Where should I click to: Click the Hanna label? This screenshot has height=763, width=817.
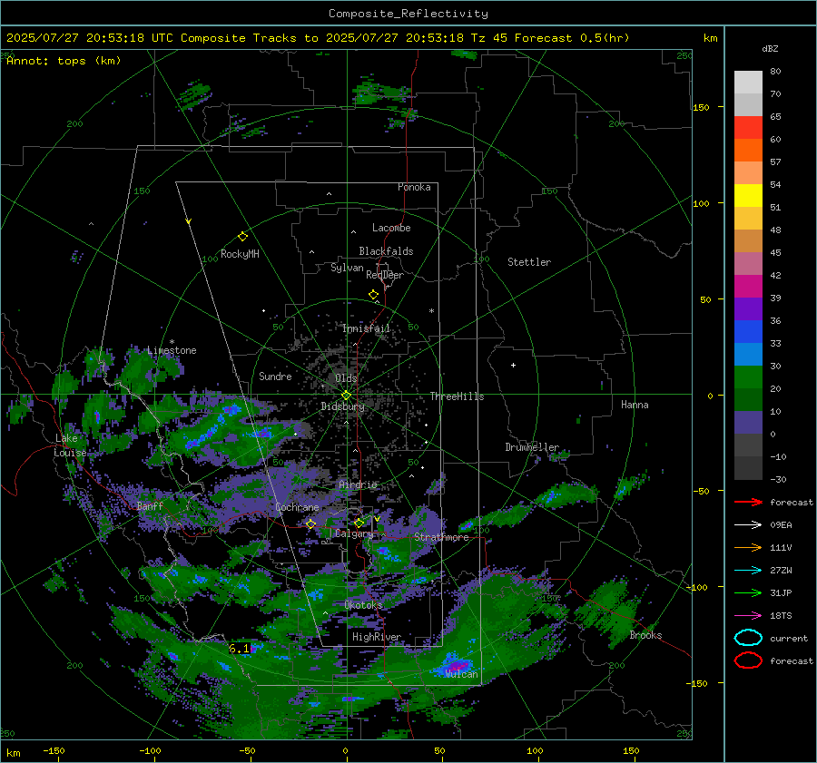click(635, 405)
